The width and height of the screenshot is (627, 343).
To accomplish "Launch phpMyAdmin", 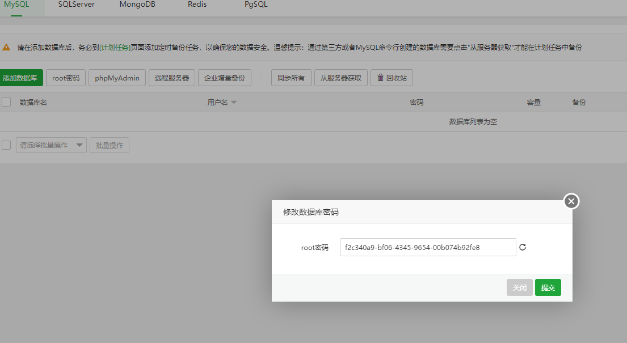I will 117,78.
